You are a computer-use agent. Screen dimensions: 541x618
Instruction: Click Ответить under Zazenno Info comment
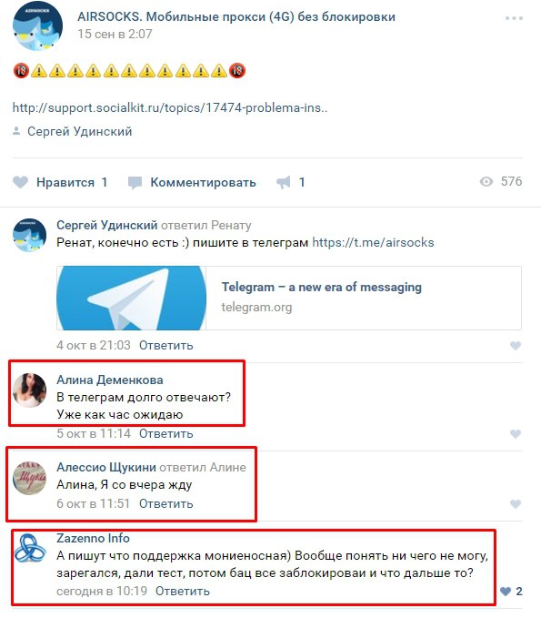point(182,592)
